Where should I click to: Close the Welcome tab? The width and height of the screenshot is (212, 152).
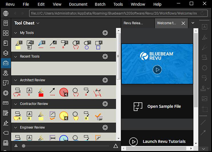pos(183,23)
